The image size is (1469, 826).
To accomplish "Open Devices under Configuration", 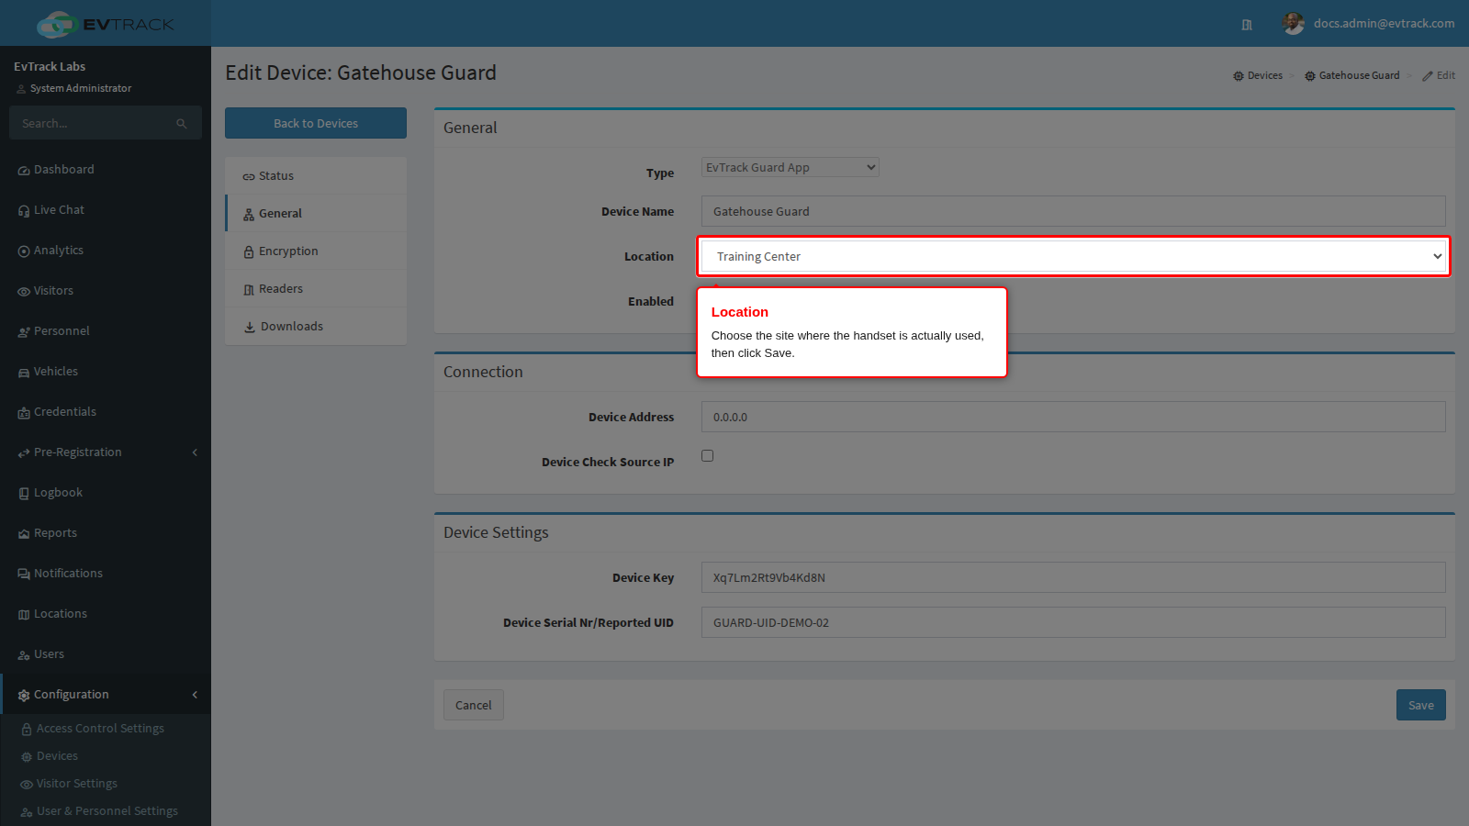I will click(106, 756).
